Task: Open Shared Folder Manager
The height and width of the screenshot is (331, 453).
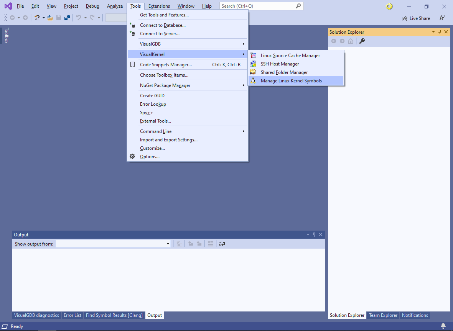Action: point(296,72)
